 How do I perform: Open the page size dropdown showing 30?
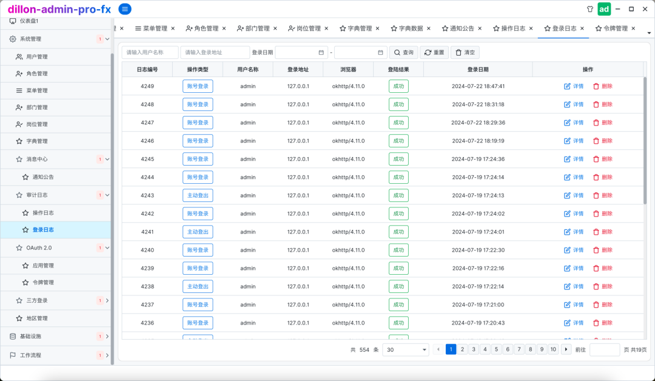coord(406,349)
